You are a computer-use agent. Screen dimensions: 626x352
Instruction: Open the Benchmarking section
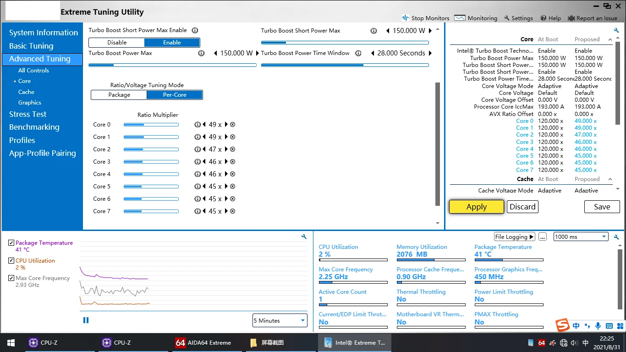[x=34, y=127]
